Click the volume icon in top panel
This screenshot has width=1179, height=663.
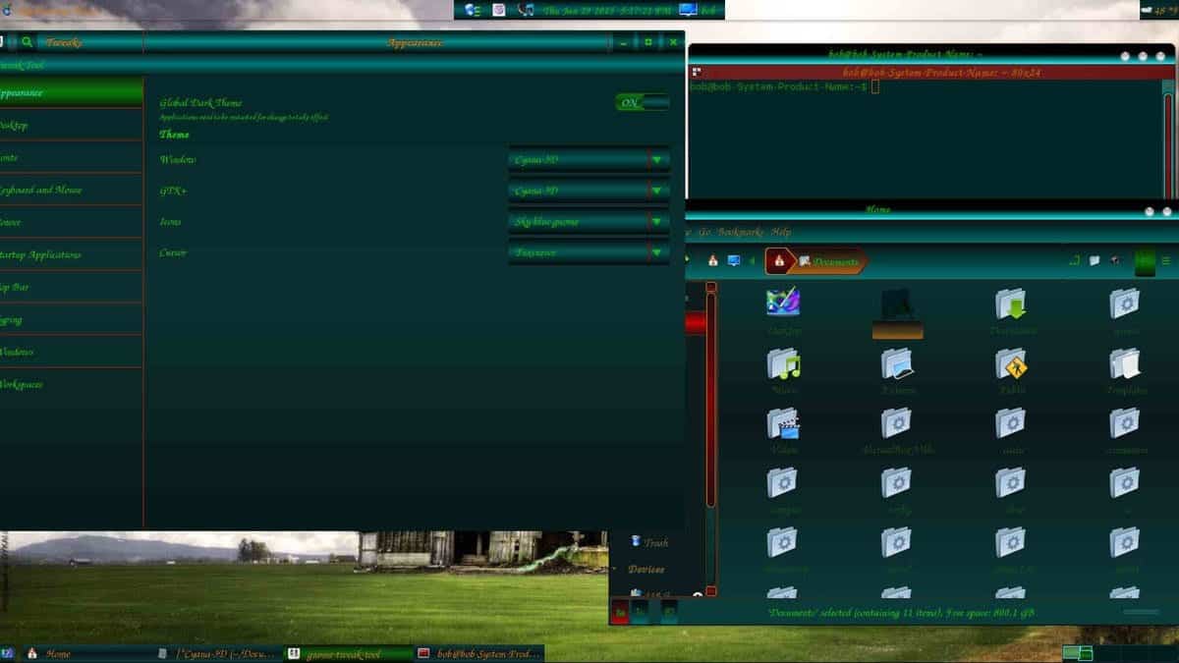(526, 10)
